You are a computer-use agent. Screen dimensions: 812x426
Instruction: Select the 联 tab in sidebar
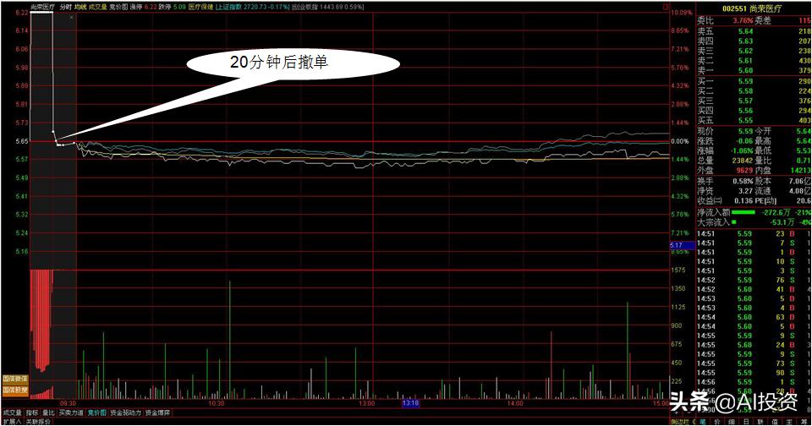tap(760, 422)
